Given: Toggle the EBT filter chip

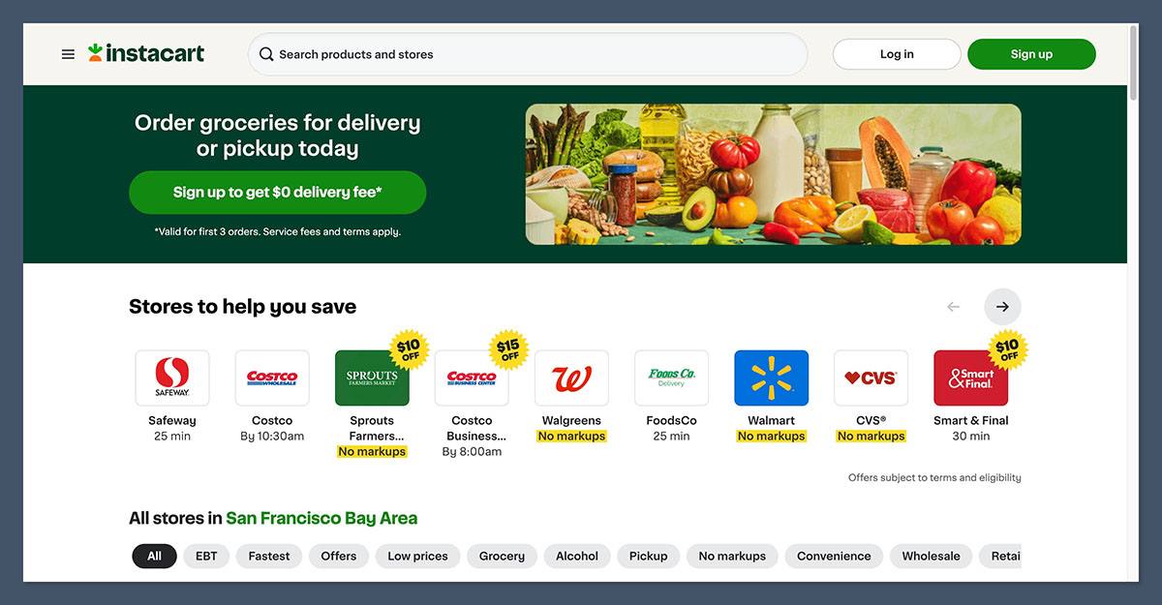Looking at the screenshot, I should coord(206,556).
